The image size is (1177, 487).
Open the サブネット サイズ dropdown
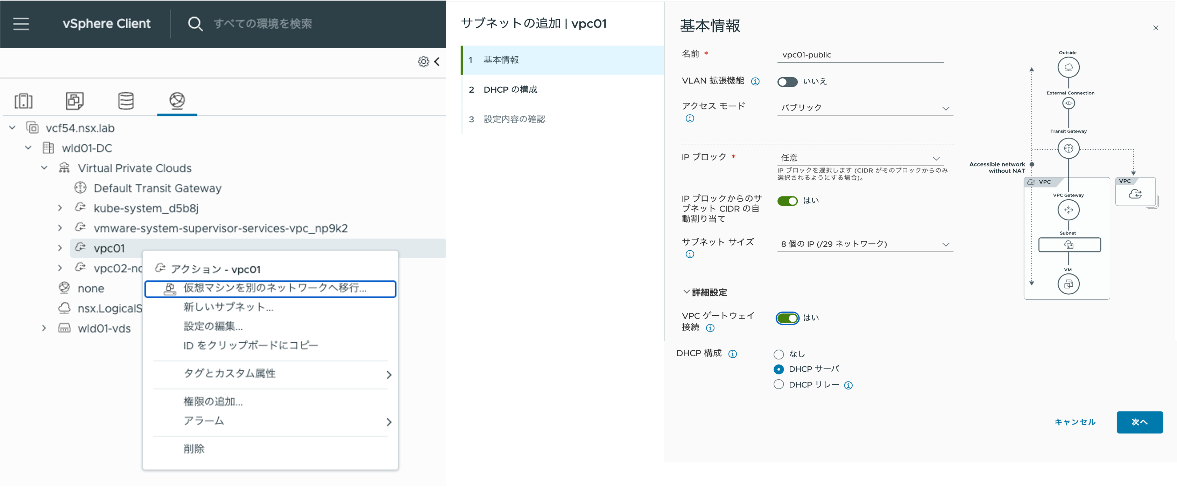pos(865,244)
